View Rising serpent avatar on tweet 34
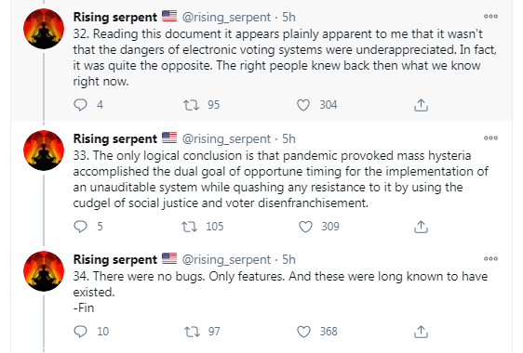This screenshot has height=353, width=523. [x=44, y=270]
